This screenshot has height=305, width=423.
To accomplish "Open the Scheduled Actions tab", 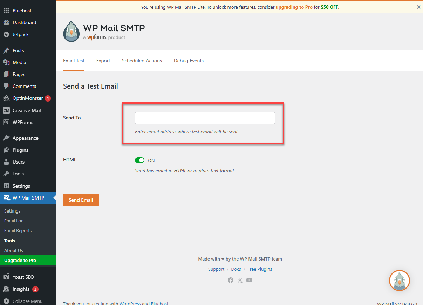I will point(142,61).
